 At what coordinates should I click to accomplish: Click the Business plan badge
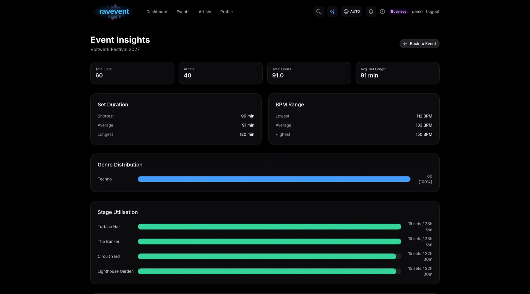(398, 11)
